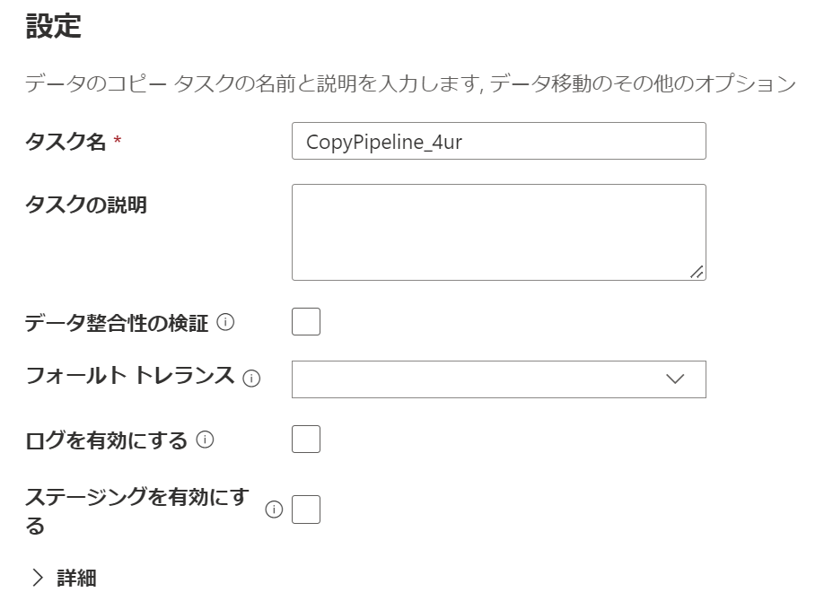Check the ステージングを有効にする checkbox
833x601 pixels.
point(306,510)
